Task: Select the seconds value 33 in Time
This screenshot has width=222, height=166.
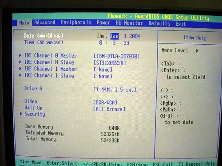Action: (x=127, y=43)
